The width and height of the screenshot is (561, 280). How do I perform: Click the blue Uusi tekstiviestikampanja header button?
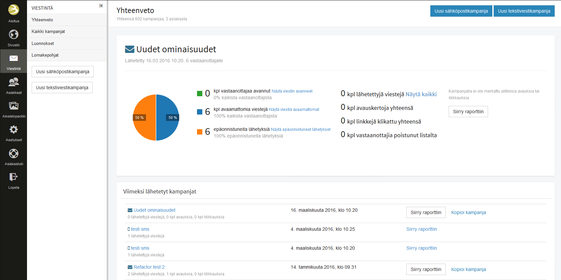(x=524, y=11)
